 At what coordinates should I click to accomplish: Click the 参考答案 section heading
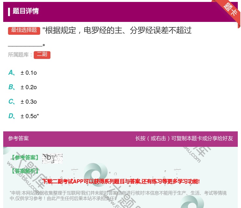(x=18, y=138)
